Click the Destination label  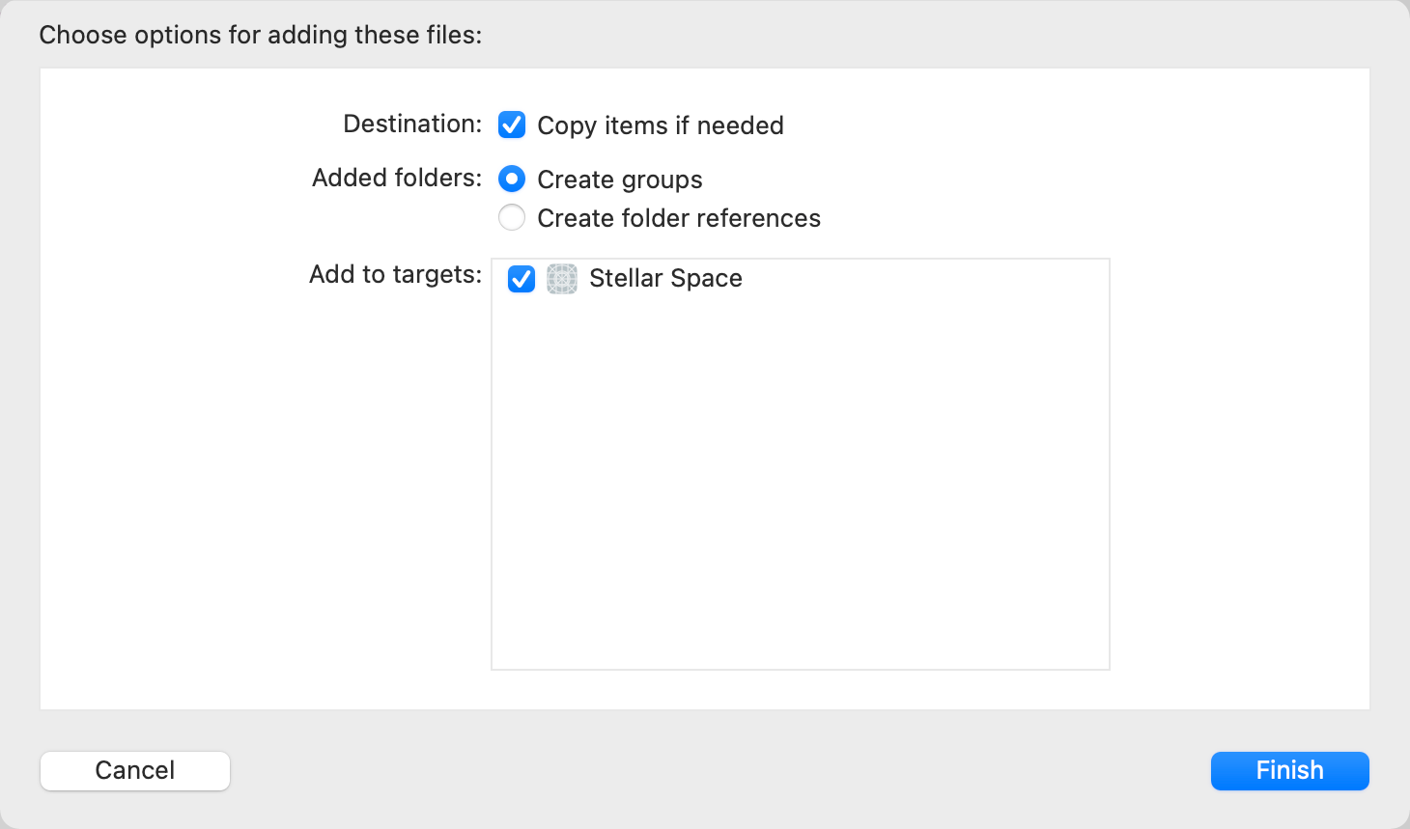pos(411,124)
